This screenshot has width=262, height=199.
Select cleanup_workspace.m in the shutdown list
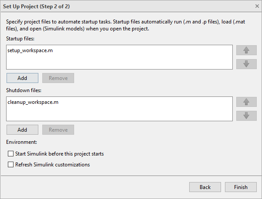click(x=33, y=102)
